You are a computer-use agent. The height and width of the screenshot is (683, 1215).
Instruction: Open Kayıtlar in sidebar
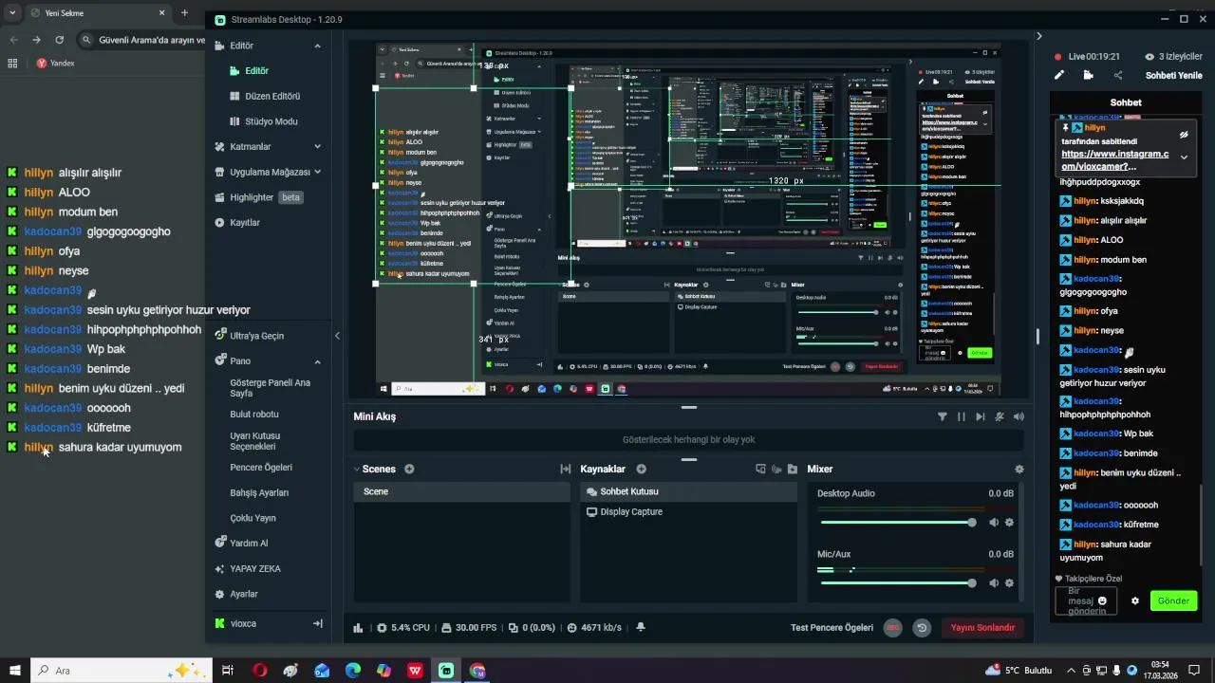click(244, 223)
